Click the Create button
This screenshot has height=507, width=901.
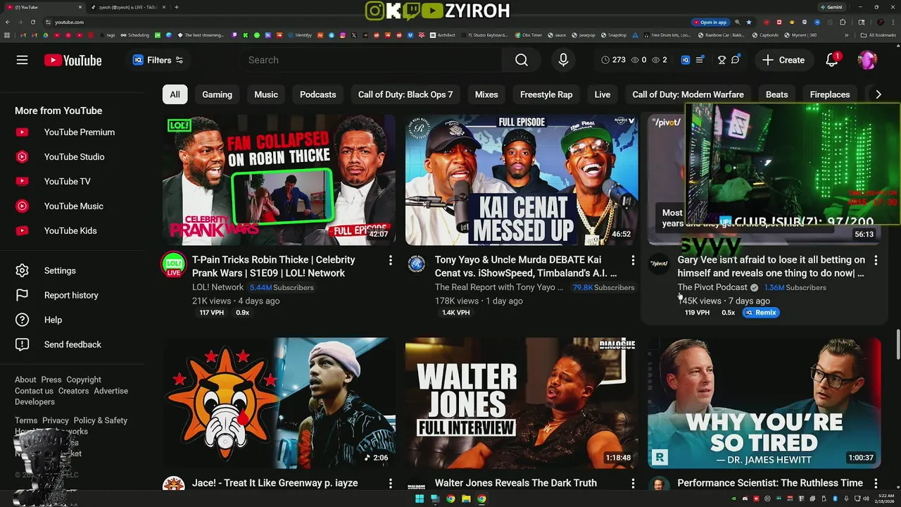[x=783, y=60]
